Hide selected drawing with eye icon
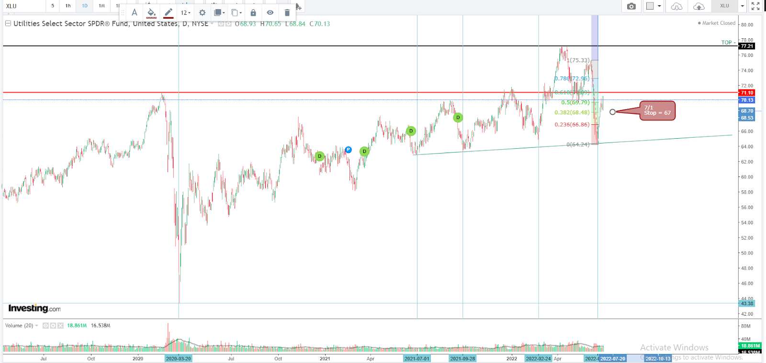 point(270,13)
